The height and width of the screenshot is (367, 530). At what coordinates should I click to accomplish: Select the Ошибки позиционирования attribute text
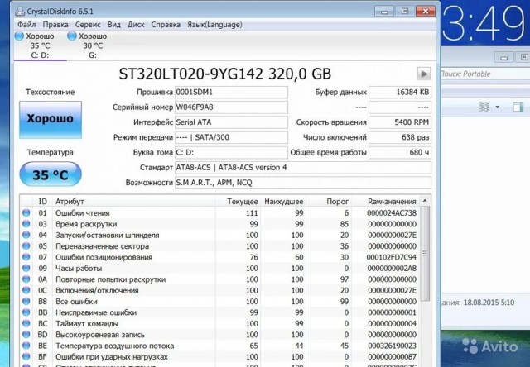(104, 257)
